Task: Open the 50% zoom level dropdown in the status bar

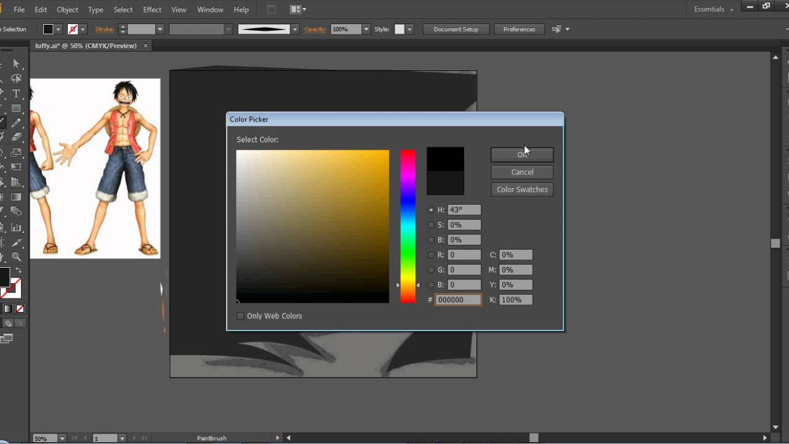Action: (x=62, y=438)
